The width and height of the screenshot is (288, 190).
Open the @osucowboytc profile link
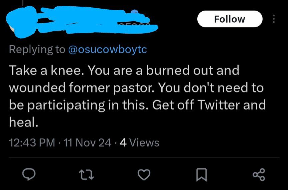tap(107, 50)
